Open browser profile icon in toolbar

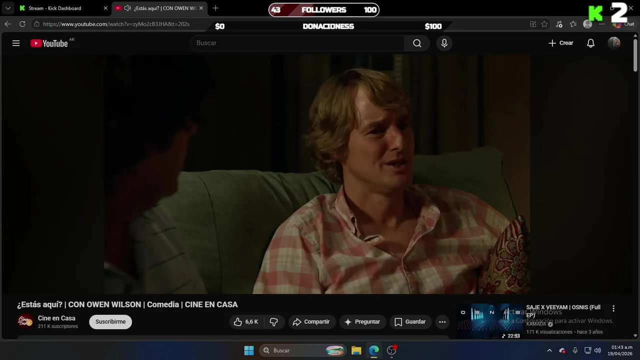click(x=587, y=24)
